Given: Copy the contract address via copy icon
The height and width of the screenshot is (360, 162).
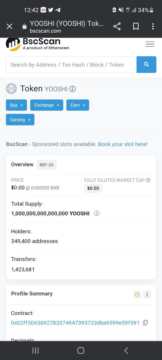Looking at the screenshot, I should pyautogui.click(x=145, y=323).
